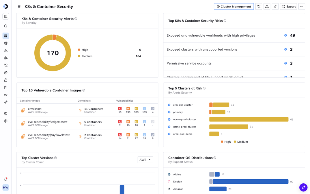The image size is (310, 194).
Task: Select the Debian OS distribution bar
Action: pyautogui.click(x=251, y=181)
